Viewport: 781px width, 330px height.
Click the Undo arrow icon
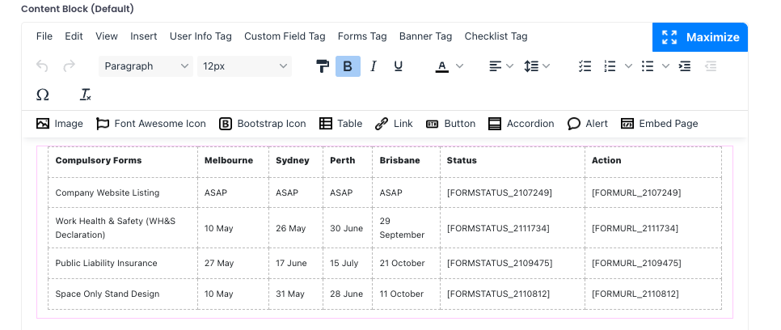pos(43,66)
